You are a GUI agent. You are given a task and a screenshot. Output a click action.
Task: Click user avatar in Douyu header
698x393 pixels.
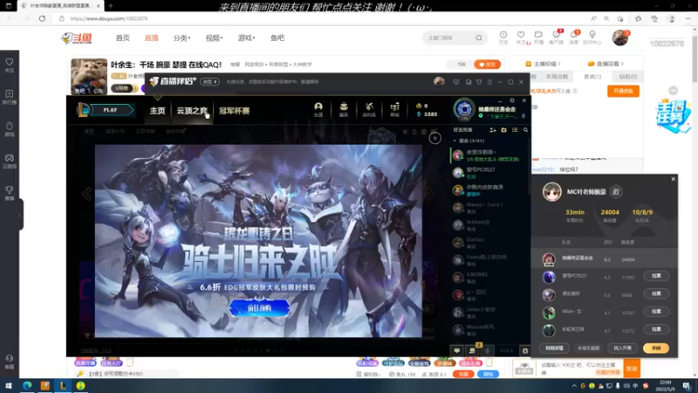619,38
